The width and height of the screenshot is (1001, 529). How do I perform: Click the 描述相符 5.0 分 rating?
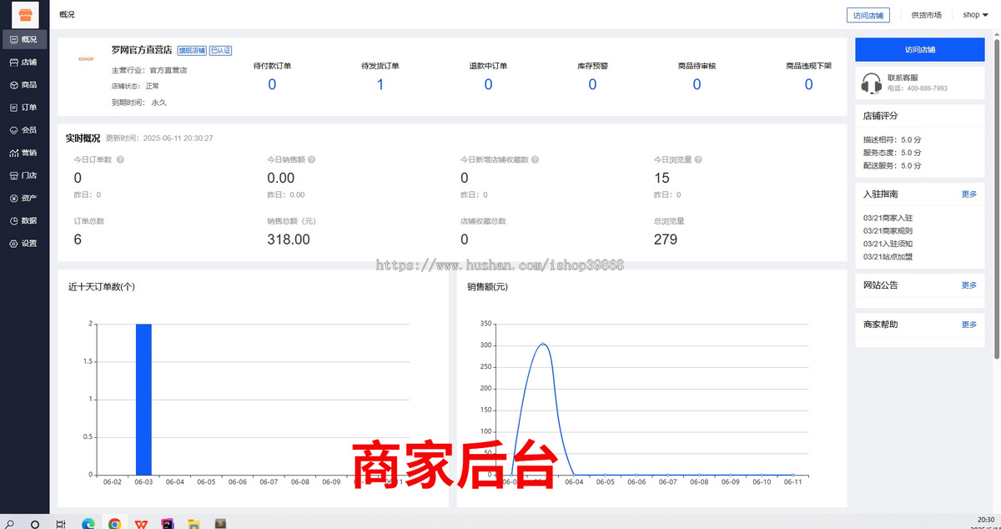pyautogui.click(x=892, y=140)
